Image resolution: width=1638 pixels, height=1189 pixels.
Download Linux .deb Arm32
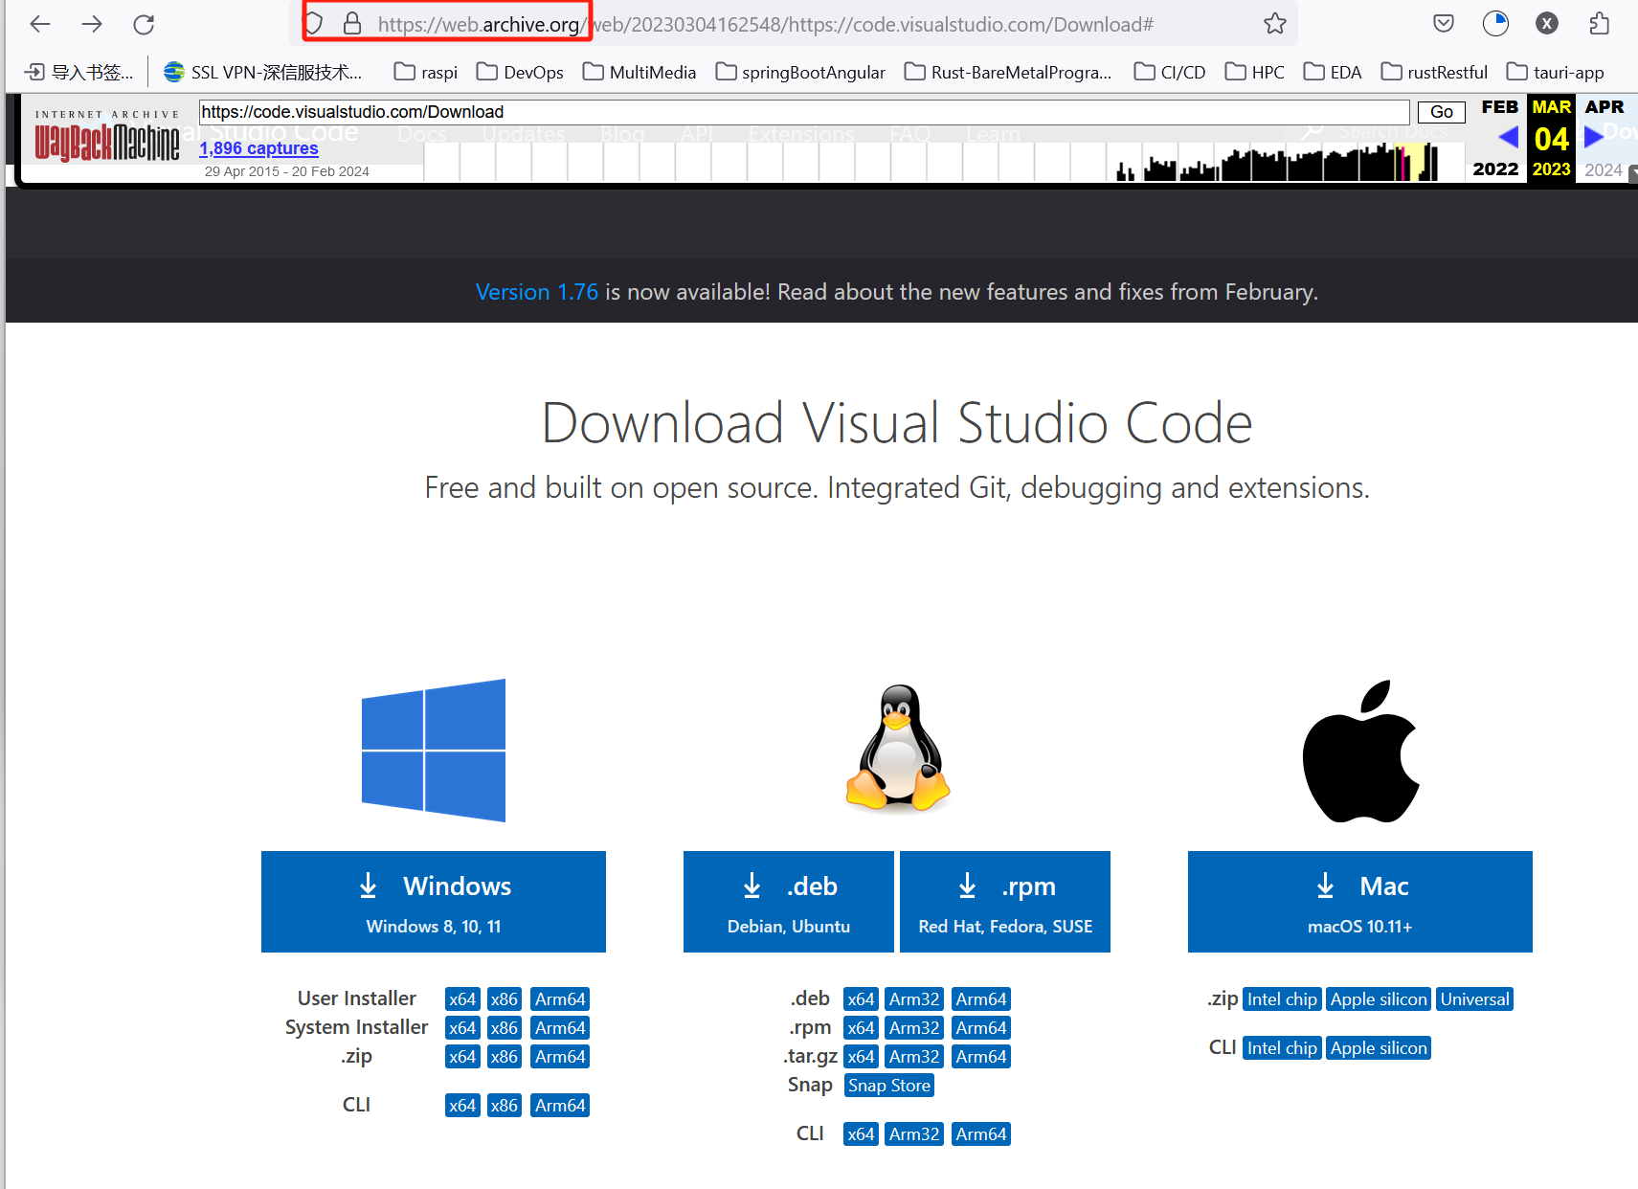coord(914,999)
